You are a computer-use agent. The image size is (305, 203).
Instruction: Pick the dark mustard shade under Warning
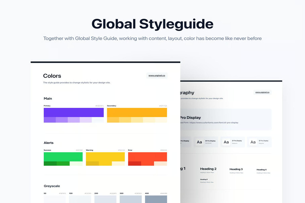(92, 163)
